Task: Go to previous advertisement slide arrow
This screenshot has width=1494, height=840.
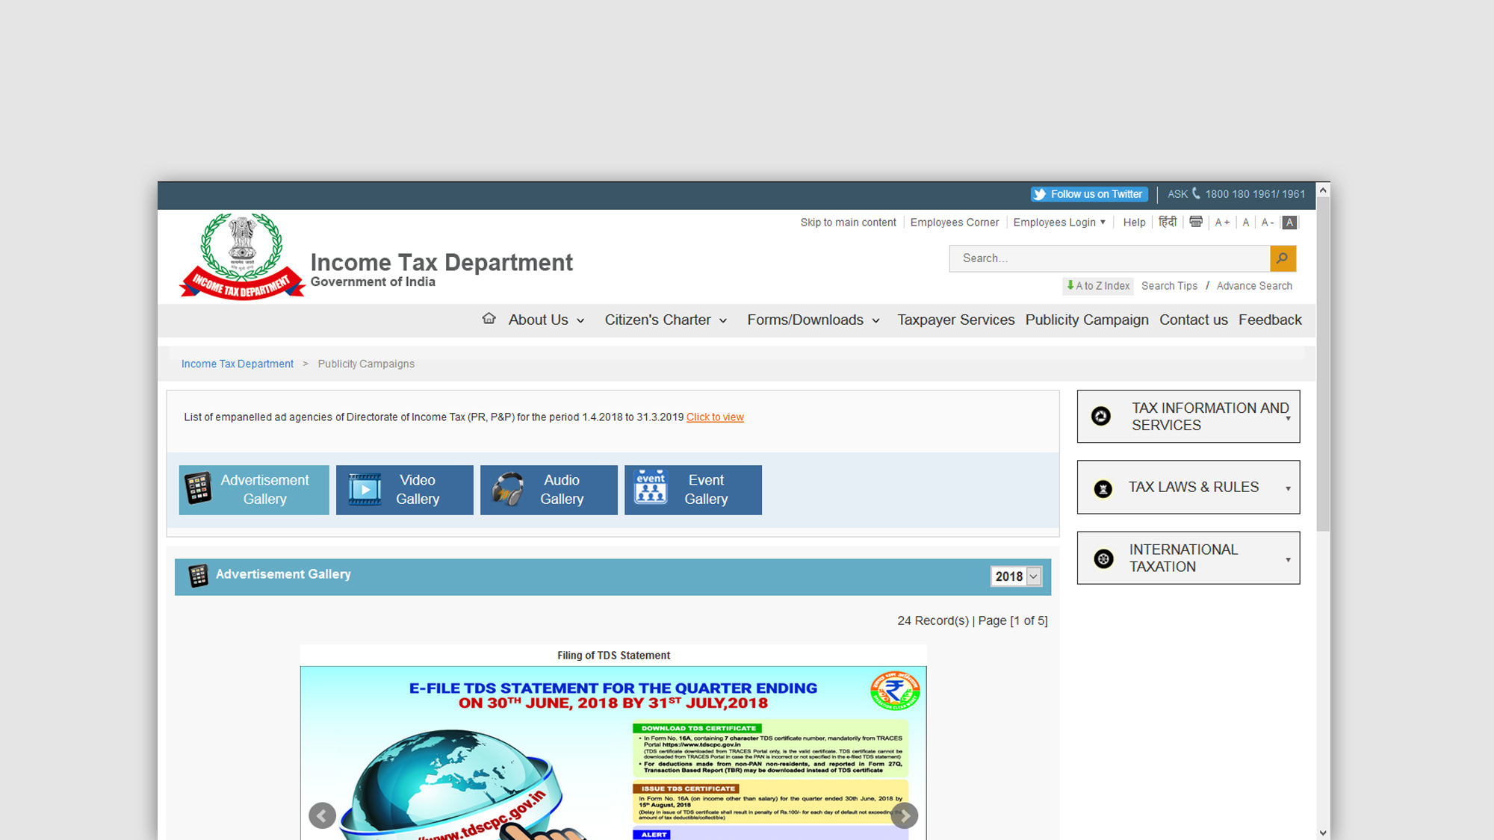Action: click(322, 815)
